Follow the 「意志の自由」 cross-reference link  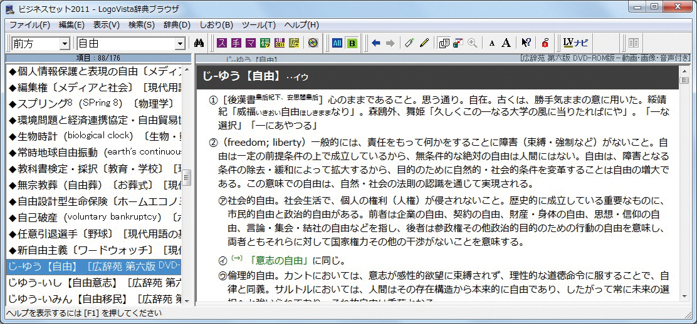click(280, 260)
